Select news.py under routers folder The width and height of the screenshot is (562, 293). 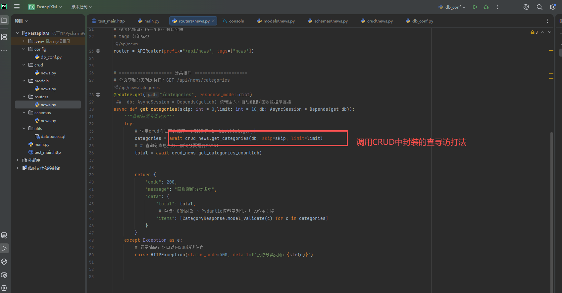pyautogui.click(x=48, y=105)
